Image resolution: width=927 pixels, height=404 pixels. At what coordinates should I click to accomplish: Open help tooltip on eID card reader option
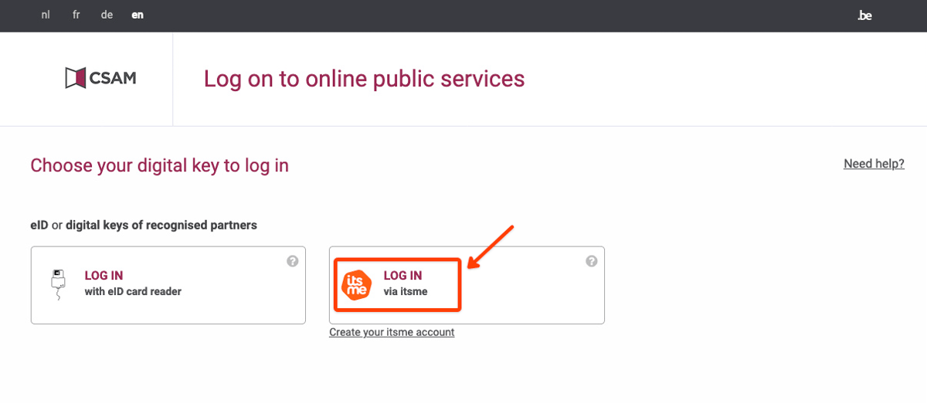point(293,261)
